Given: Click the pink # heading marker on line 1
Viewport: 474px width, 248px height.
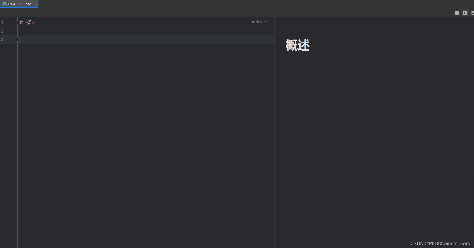Looking at the screenshot, I should pyautogui.click(x=22, y=22).
